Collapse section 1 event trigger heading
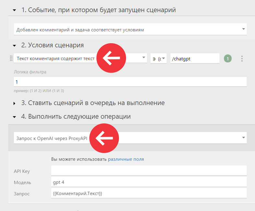Image resolution: width=255 pixels, height=211 pixels. [x=14, y=10]
